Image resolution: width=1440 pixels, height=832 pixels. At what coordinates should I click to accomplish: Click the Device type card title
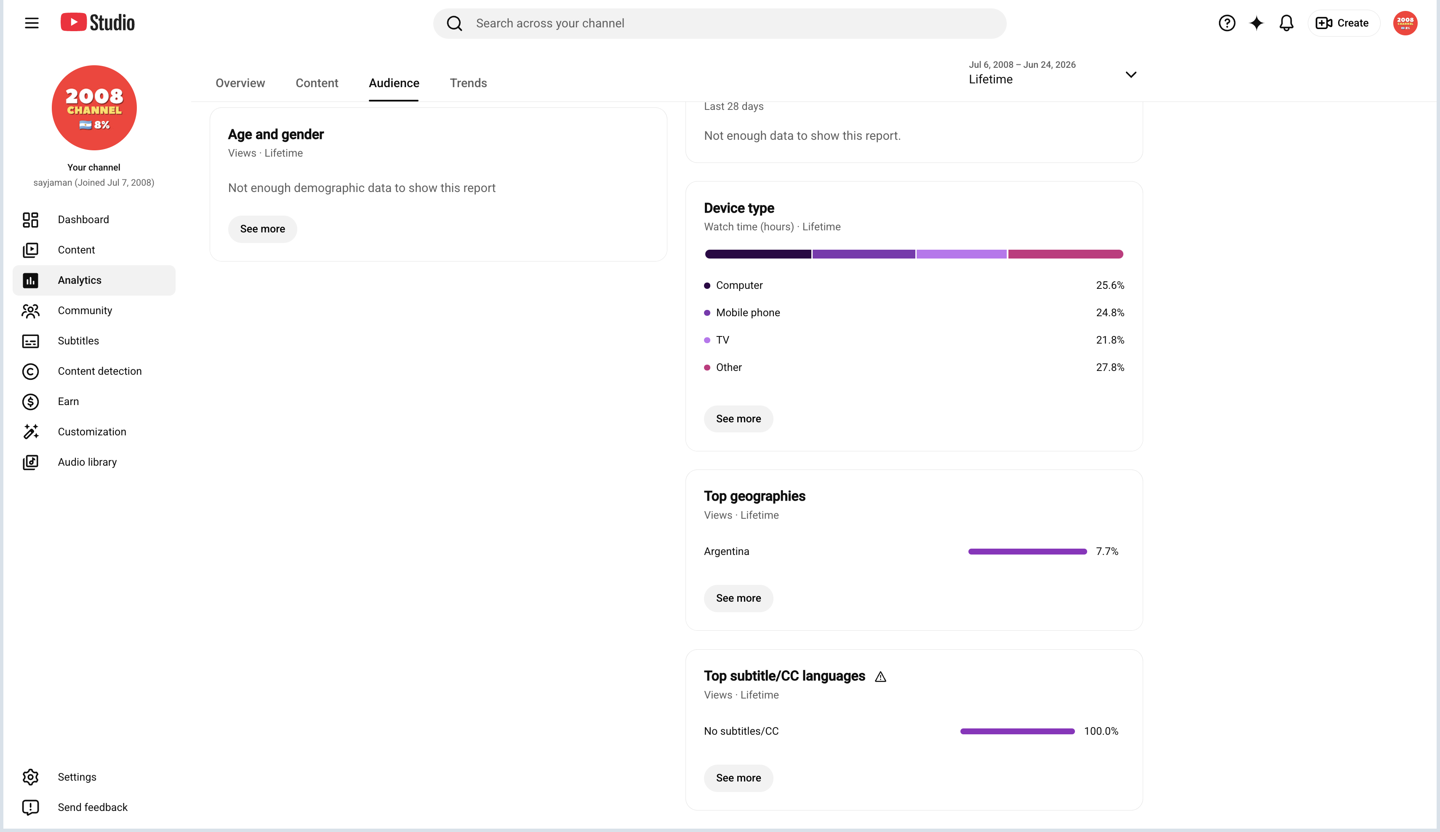click(x=739, y=208)
